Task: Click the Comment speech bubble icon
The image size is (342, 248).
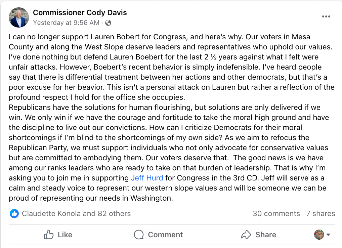Action: tap(139, 235)
